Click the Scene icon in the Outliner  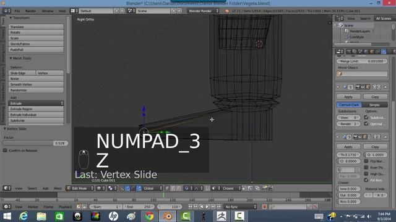click(341, 25)
